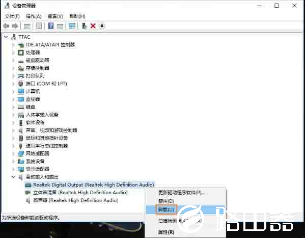
Task: Click the Properties sheet toolbar icon
Action: (39, 26)
